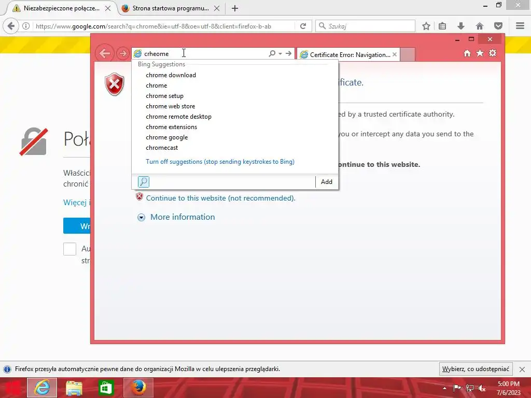
Task: Choose suggestion "chrome setup"
Action: click(164, 96)
